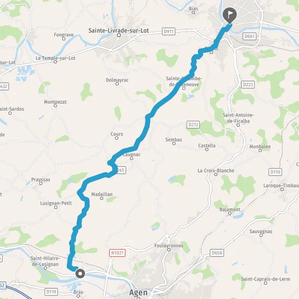Click the finish flag marker
Screen dimensions: 299x299
pyautogui.click(x=230, y=15)
